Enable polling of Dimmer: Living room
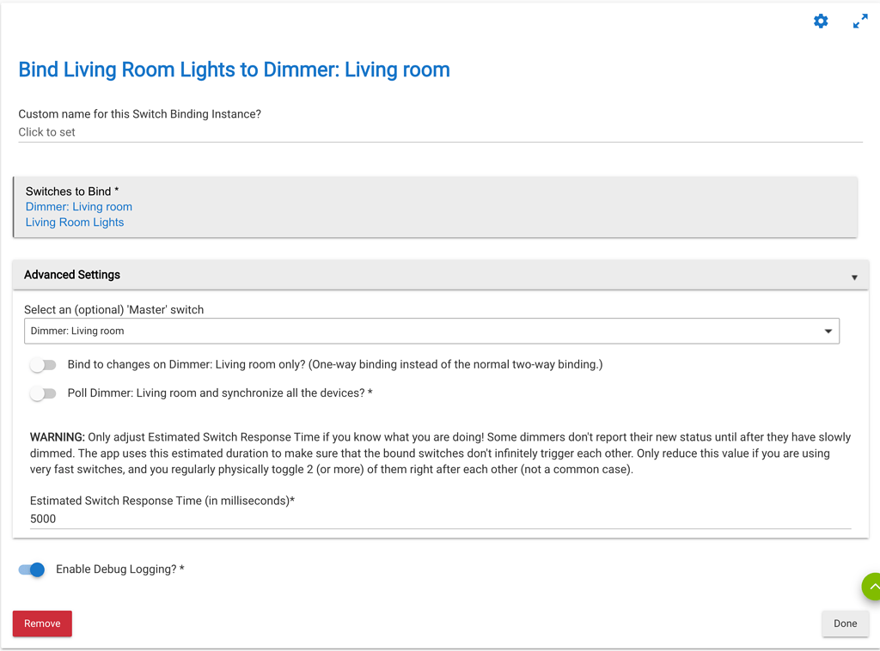This screenshot has width=880, height=651. pos(43,393)
